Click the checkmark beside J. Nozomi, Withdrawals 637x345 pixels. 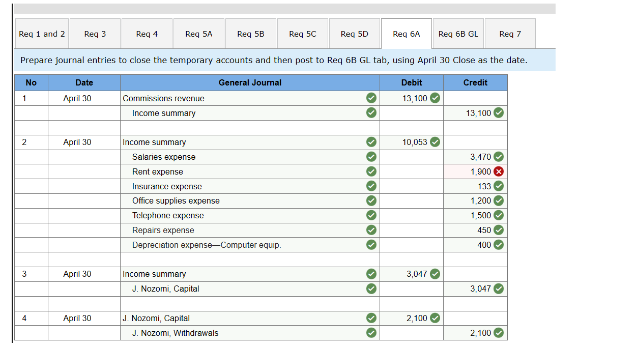pyautogui.click(x=371, y=333)
